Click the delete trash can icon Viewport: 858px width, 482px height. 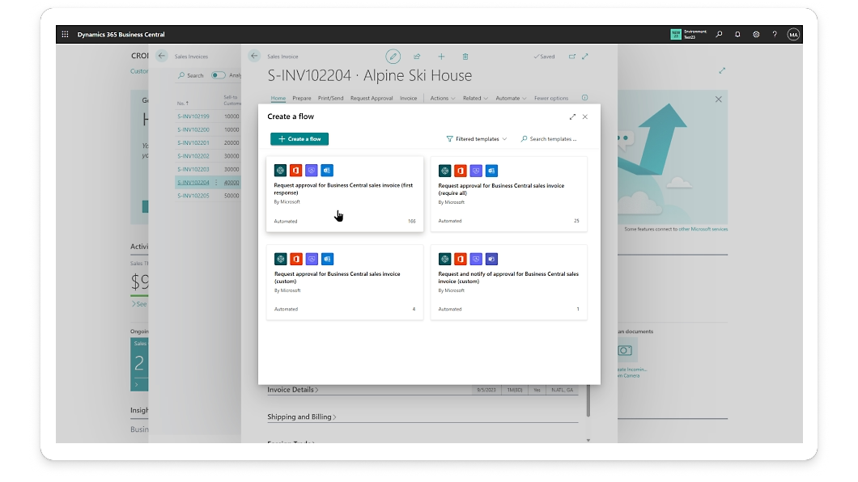click(465, 57)
